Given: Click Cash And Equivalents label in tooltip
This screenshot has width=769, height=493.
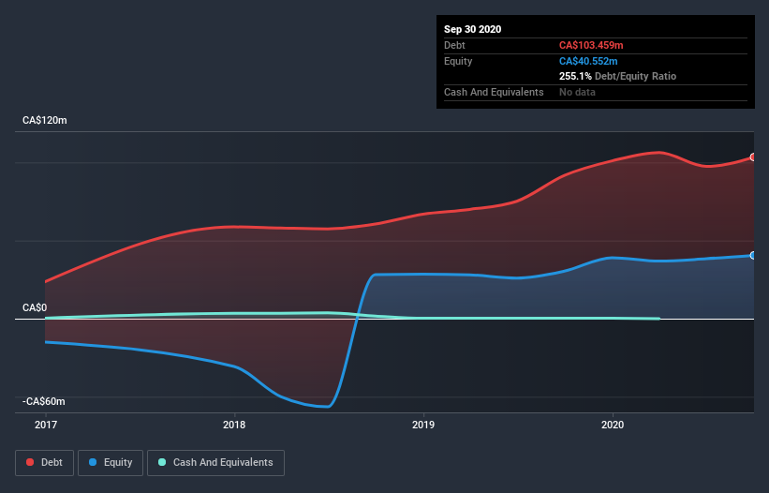Looking at the screenshot, I should (x=494, y=92).
